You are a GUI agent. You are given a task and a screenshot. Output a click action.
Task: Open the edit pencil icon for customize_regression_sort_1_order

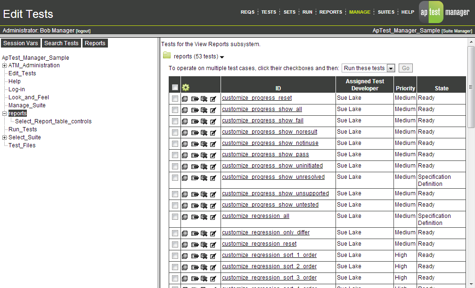213,255
